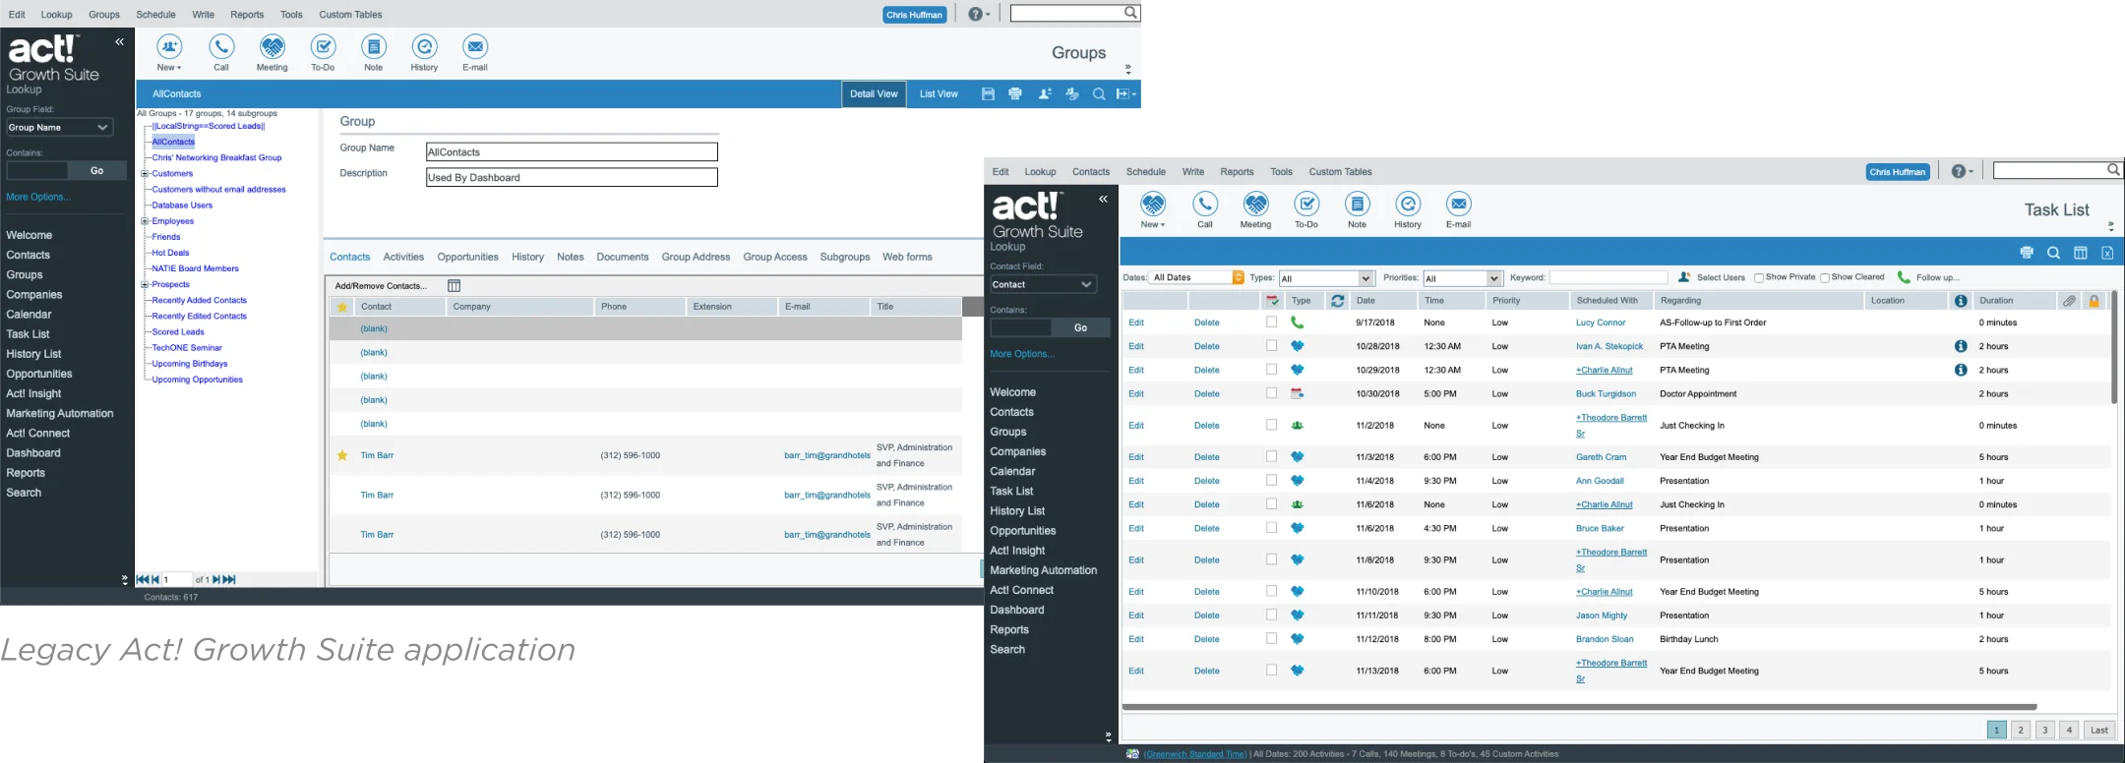This screenshot has height=763, width=2125.
Task: Enable the Show Private checkbox
Action: click(x=1759, y=278)
